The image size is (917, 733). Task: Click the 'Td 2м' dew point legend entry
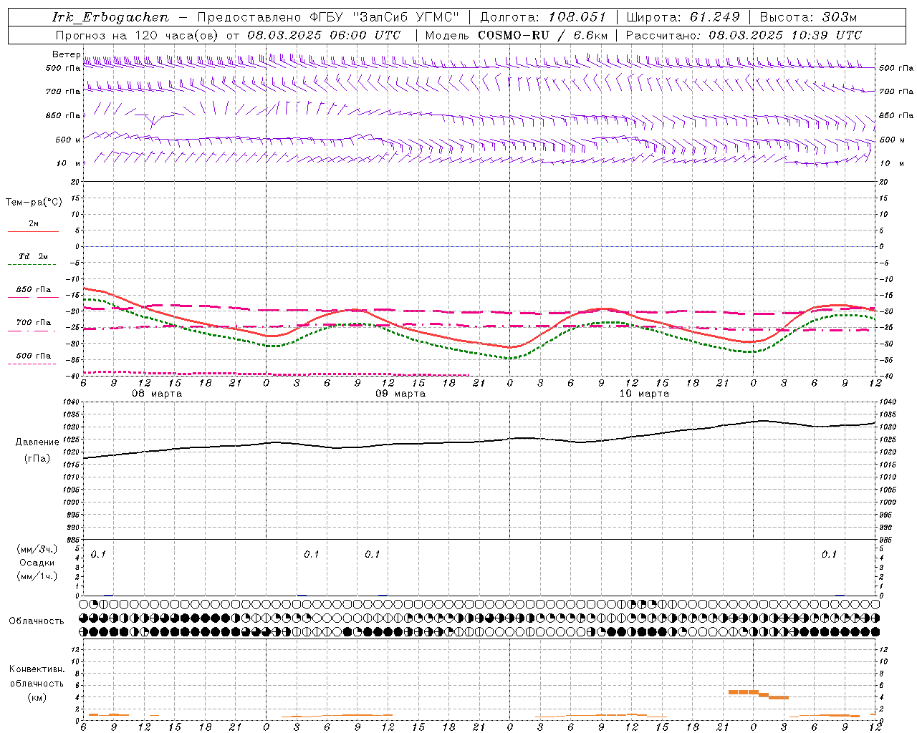coord(33,256)
